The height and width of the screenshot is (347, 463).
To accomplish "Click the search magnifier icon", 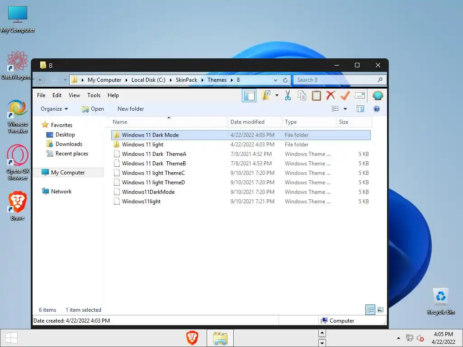I will pyautogui.click(x=380, y=80).
